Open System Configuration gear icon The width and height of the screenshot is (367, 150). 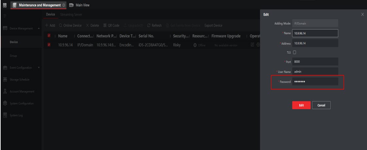(5, 104)
